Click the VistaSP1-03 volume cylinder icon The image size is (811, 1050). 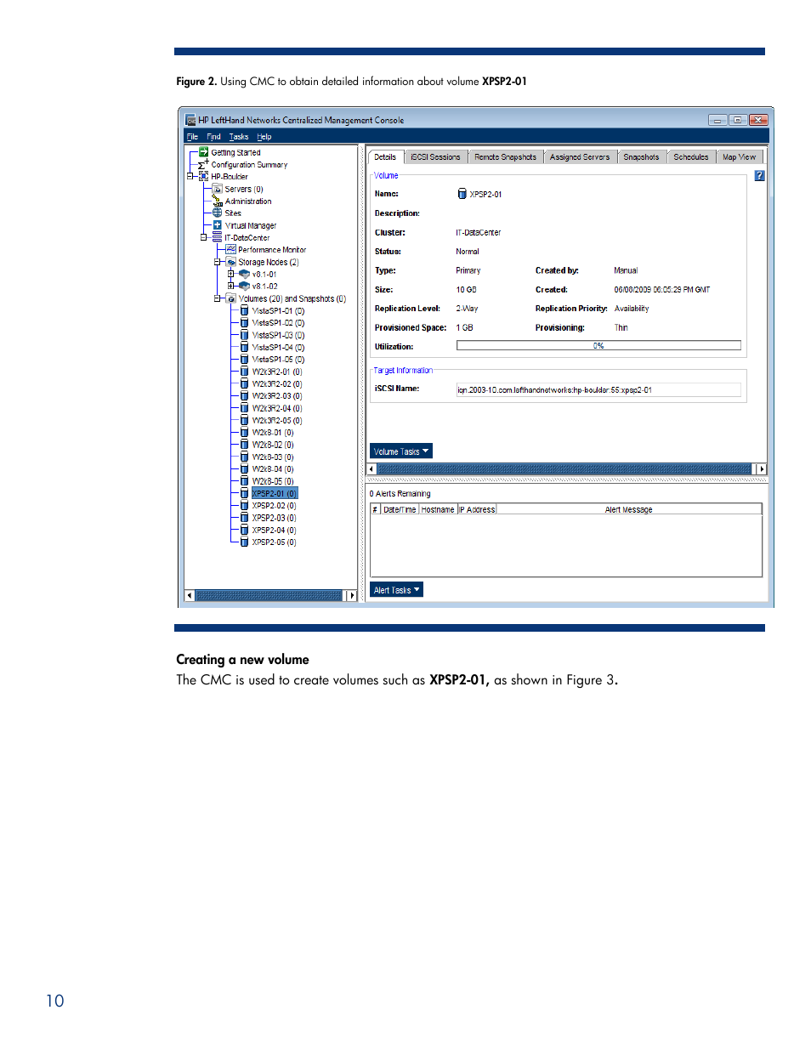pyautogui.click(x=245, y=335)
